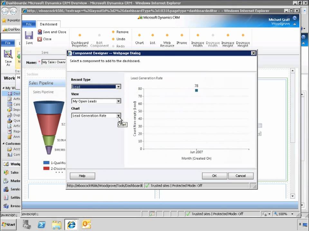
Task: Open the Settings area
Action: click(x=12, y=198)
